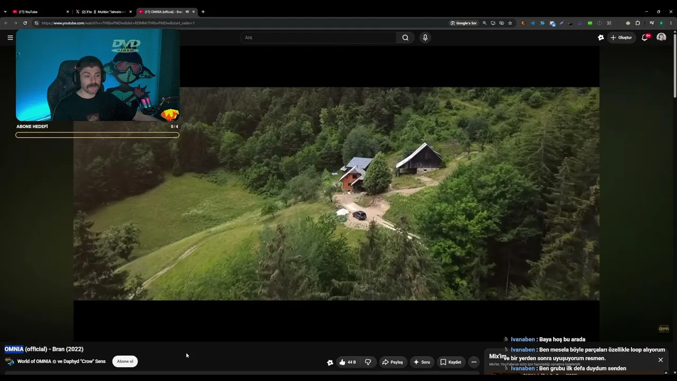The image size is (677, 381).
Task: Click the ABONE HEDEFİ progress bar
Action: click(97, 135)
